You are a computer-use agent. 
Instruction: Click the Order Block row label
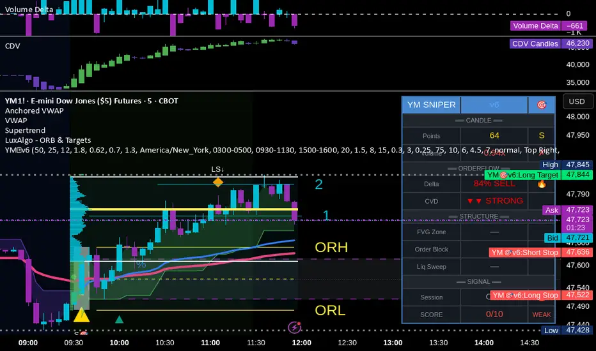[x=432, y=250]
